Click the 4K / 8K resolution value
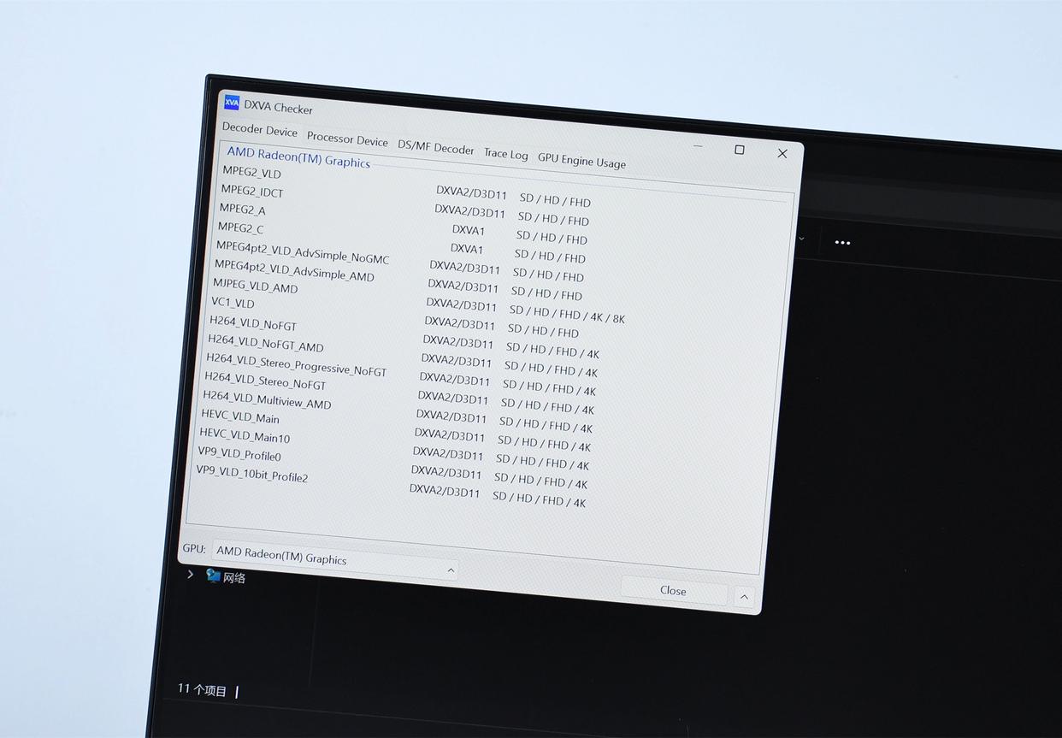 click(x=608, y=317)
